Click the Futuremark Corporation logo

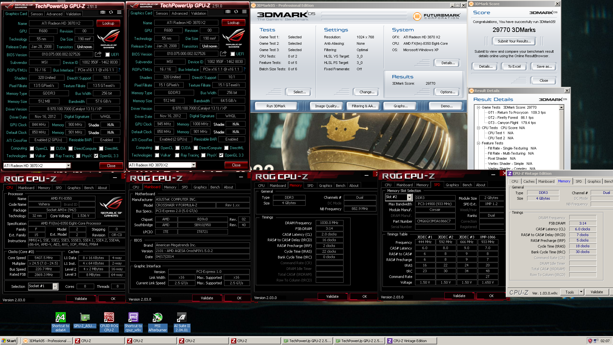436,16
